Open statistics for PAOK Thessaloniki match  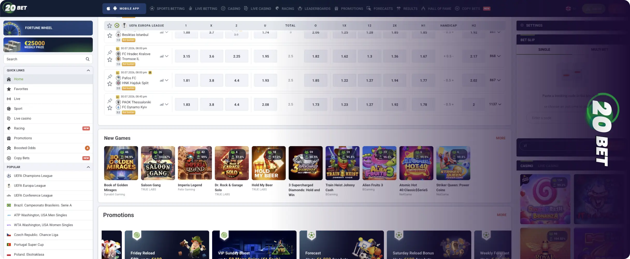162,104
